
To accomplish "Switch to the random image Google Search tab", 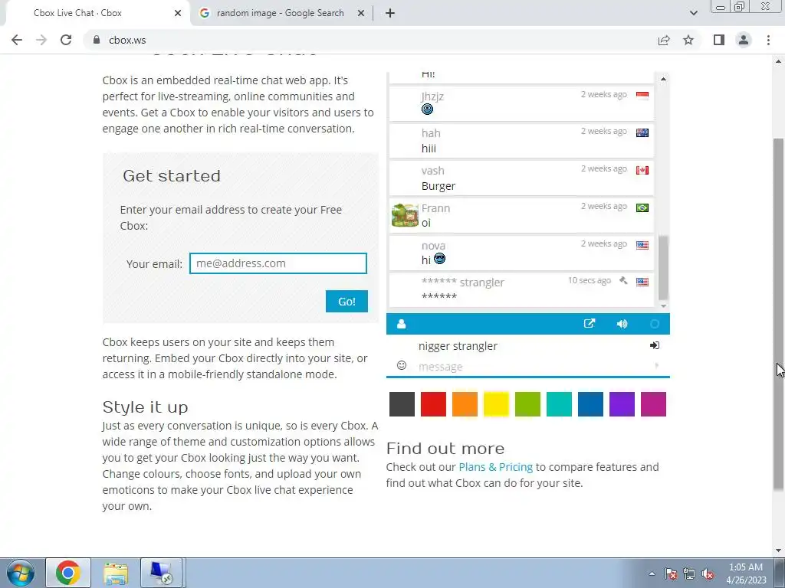I will click(x=281, y=13).
